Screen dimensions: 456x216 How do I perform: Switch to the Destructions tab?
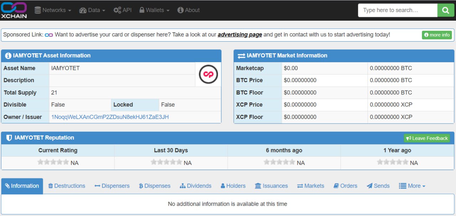click(x=67, y=186)
